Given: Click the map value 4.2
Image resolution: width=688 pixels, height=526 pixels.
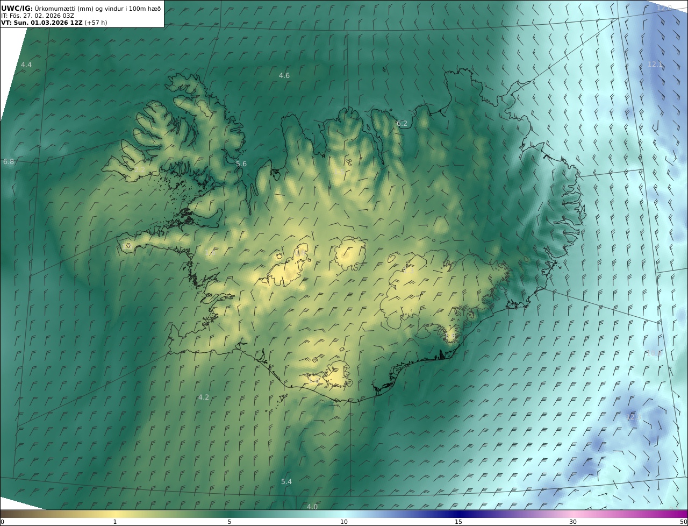Looking at the screenshot, I should (204, 397).
